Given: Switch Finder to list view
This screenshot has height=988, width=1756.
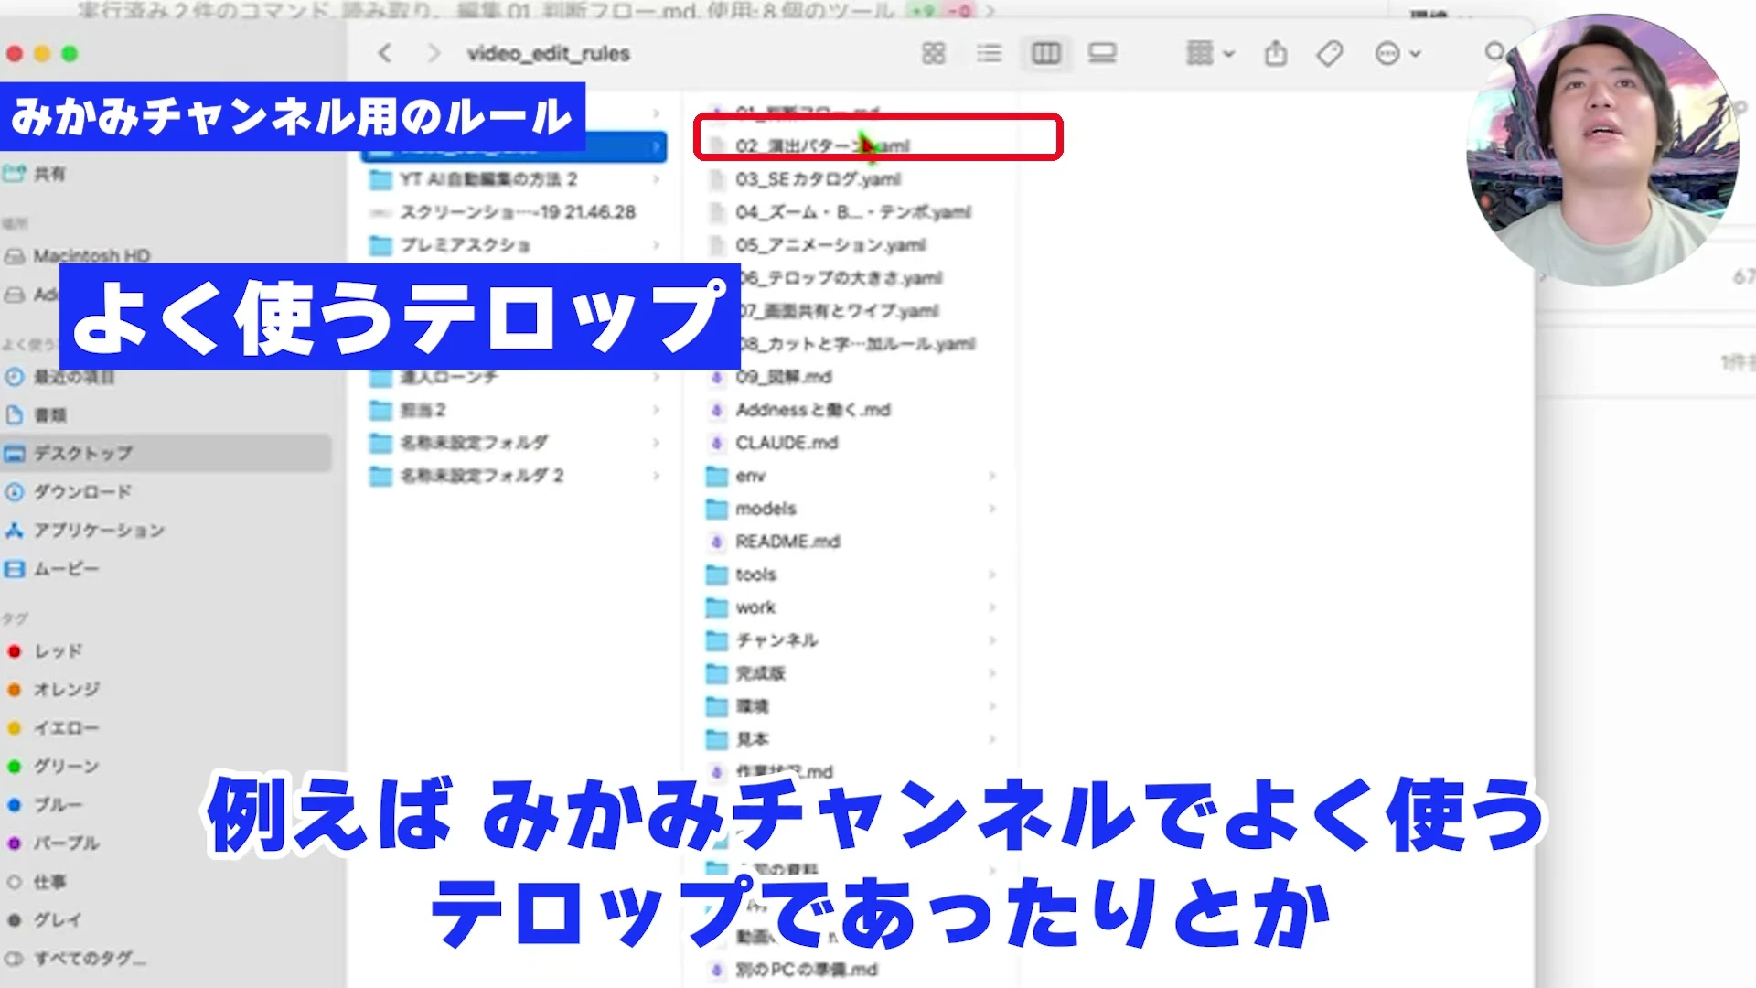Looking at the screenshot, I should click(x=989, y=53).
